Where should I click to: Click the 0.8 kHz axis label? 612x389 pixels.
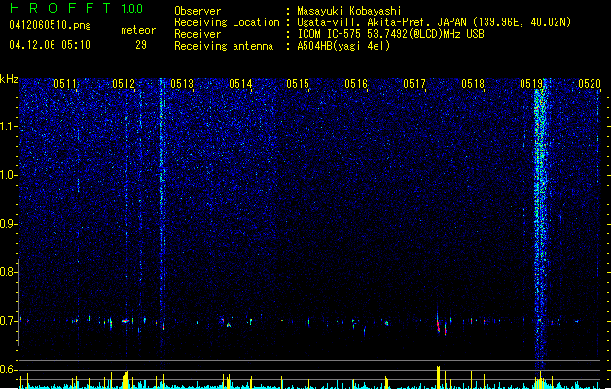coord(9,272)
